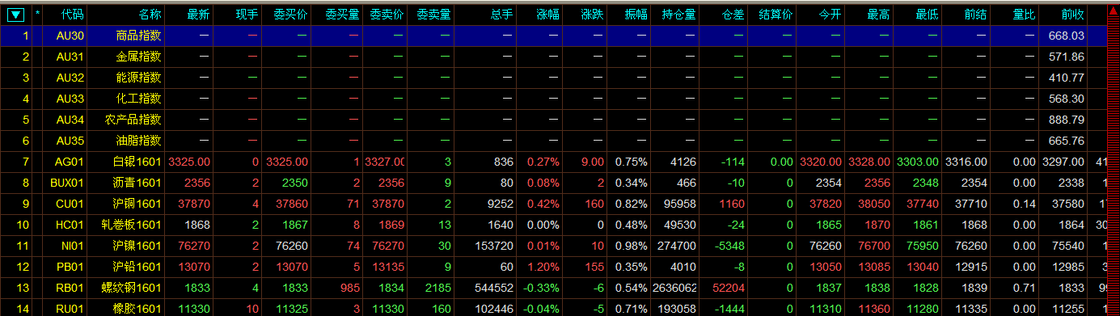The width and height of the screenshot is (1120, 316).
Task: Select the RB01 code cell
Action: tap(70, 288)
